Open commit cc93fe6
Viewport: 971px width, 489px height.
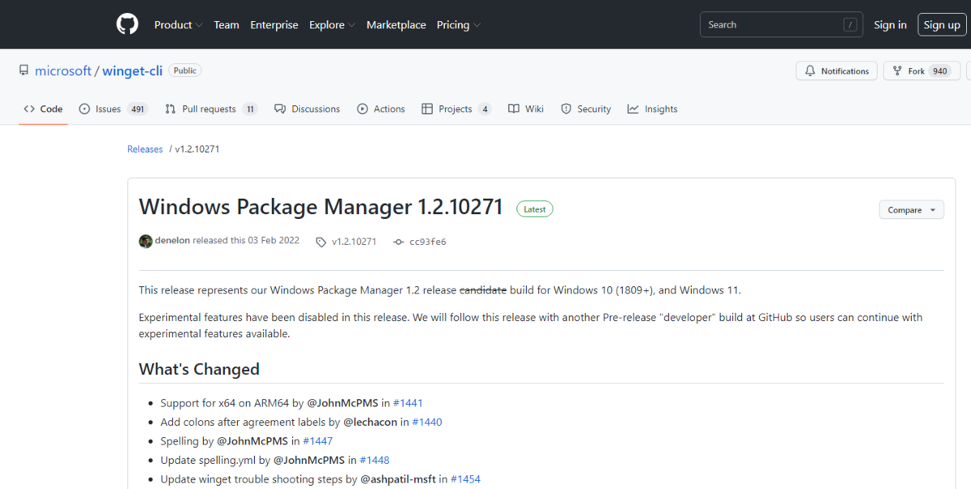(428, 242)
